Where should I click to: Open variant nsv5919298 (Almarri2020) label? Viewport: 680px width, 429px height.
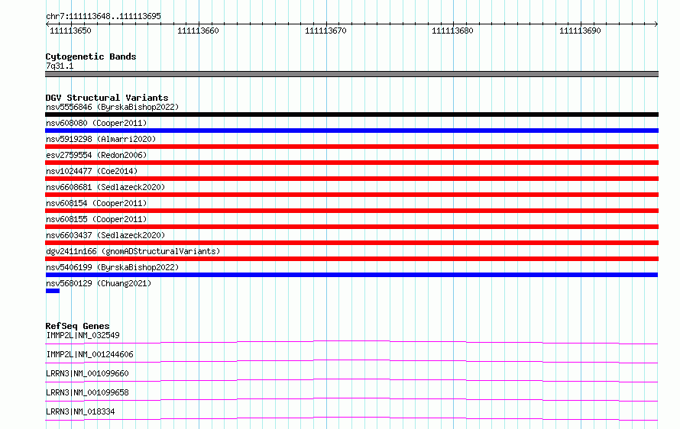tap(101, 139)
